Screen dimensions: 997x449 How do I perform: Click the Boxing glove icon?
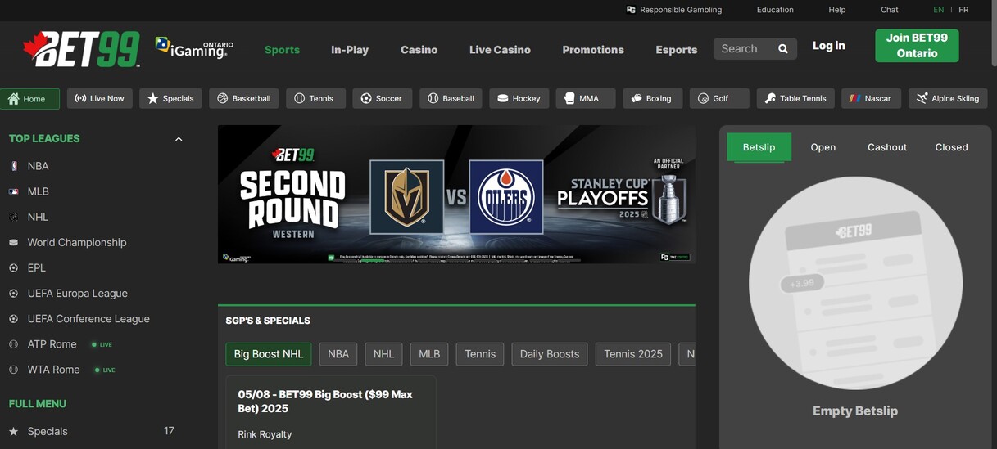pyautogui.click(x=637, y=98)
